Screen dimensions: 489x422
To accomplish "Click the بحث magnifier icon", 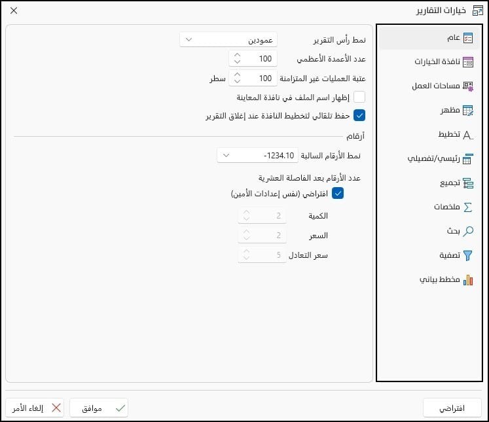I will tap(468, 231).
